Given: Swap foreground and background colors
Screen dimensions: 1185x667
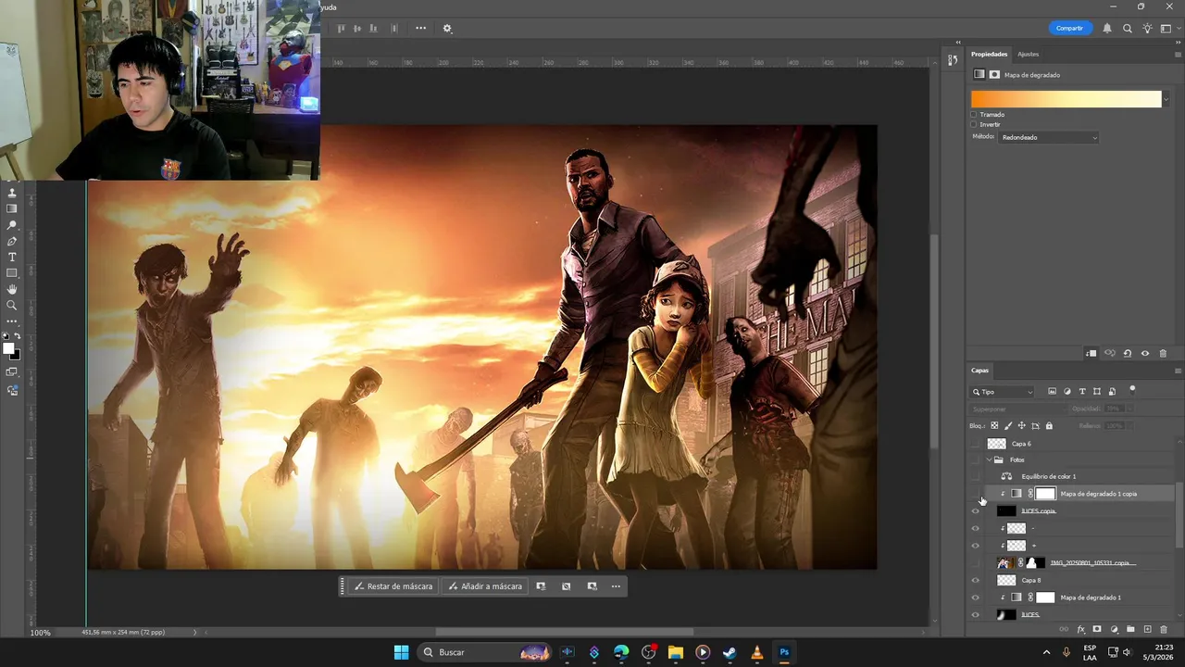Looking at the screenshot, I should [x=18, y=335].
